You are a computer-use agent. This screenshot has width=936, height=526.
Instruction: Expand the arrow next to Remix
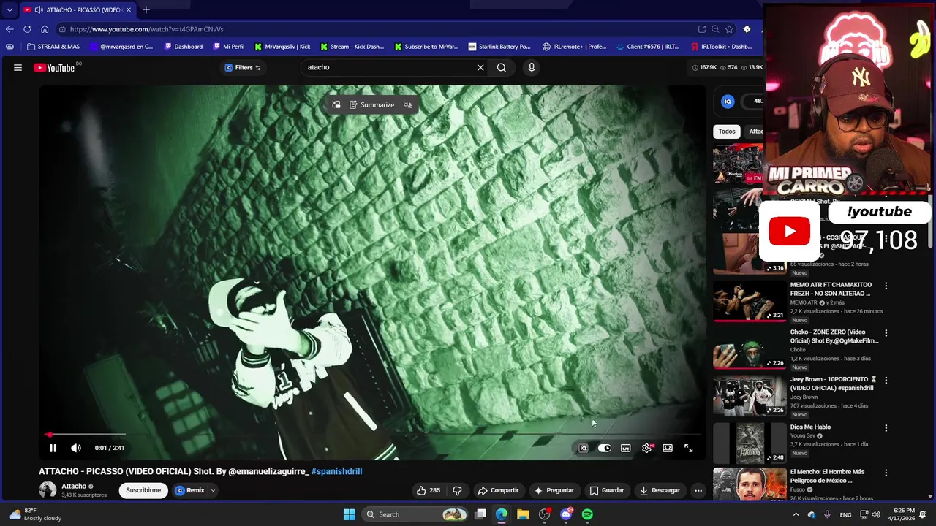tap(213, 490)
